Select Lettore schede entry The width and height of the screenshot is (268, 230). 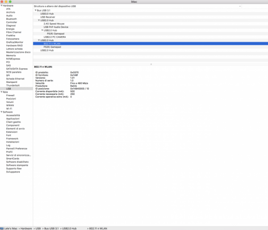click(14, 49)
